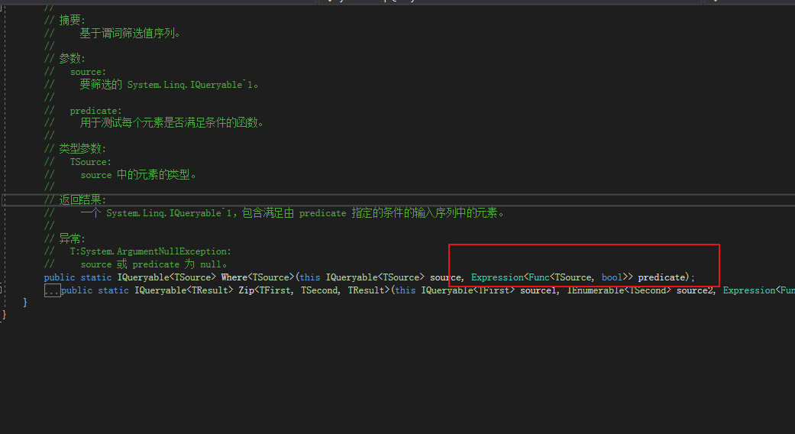The height and width of the screenshot is (434, 795).
Task: Click the 'Where<TSource>' method name
Action: (257, 277)
